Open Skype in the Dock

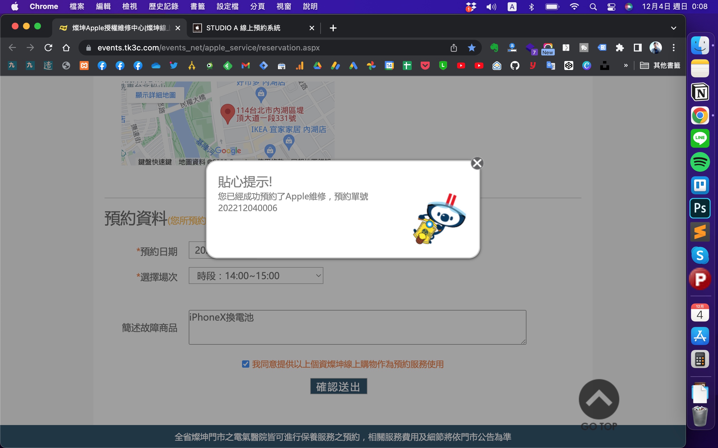pyautogui.click(x=700, y=255)
